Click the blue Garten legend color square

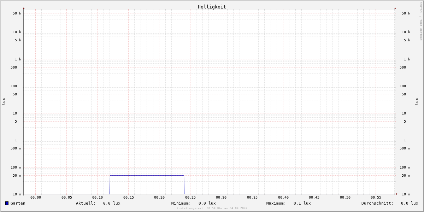click(x=7, y=203)
